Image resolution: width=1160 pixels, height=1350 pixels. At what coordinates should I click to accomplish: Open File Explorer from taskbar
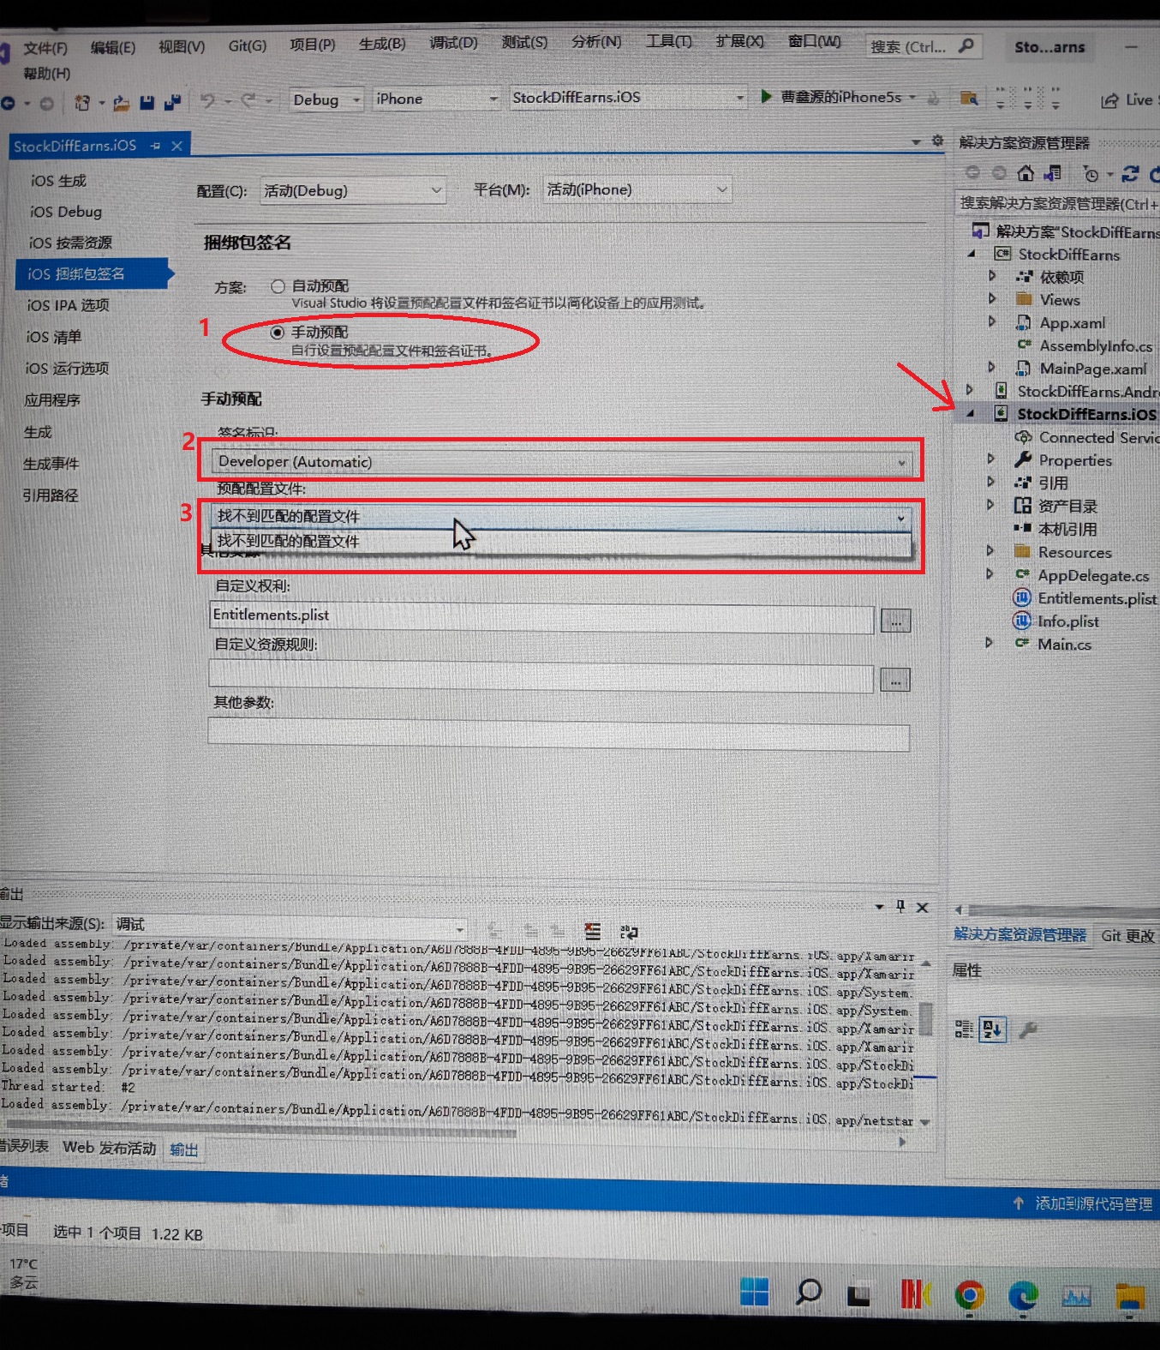tap(1131, 1297)
